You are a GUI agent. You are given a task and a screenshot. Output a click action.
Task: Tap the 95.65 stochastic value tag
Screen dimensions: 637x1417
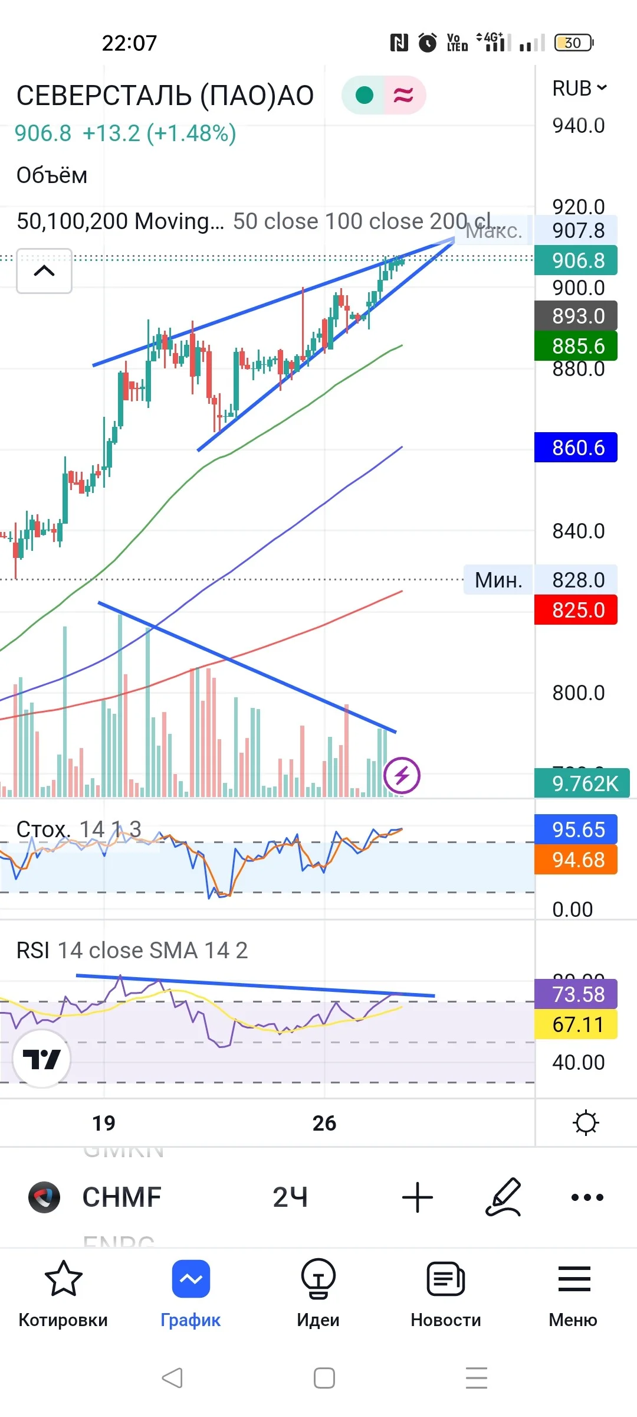point(576,830)
